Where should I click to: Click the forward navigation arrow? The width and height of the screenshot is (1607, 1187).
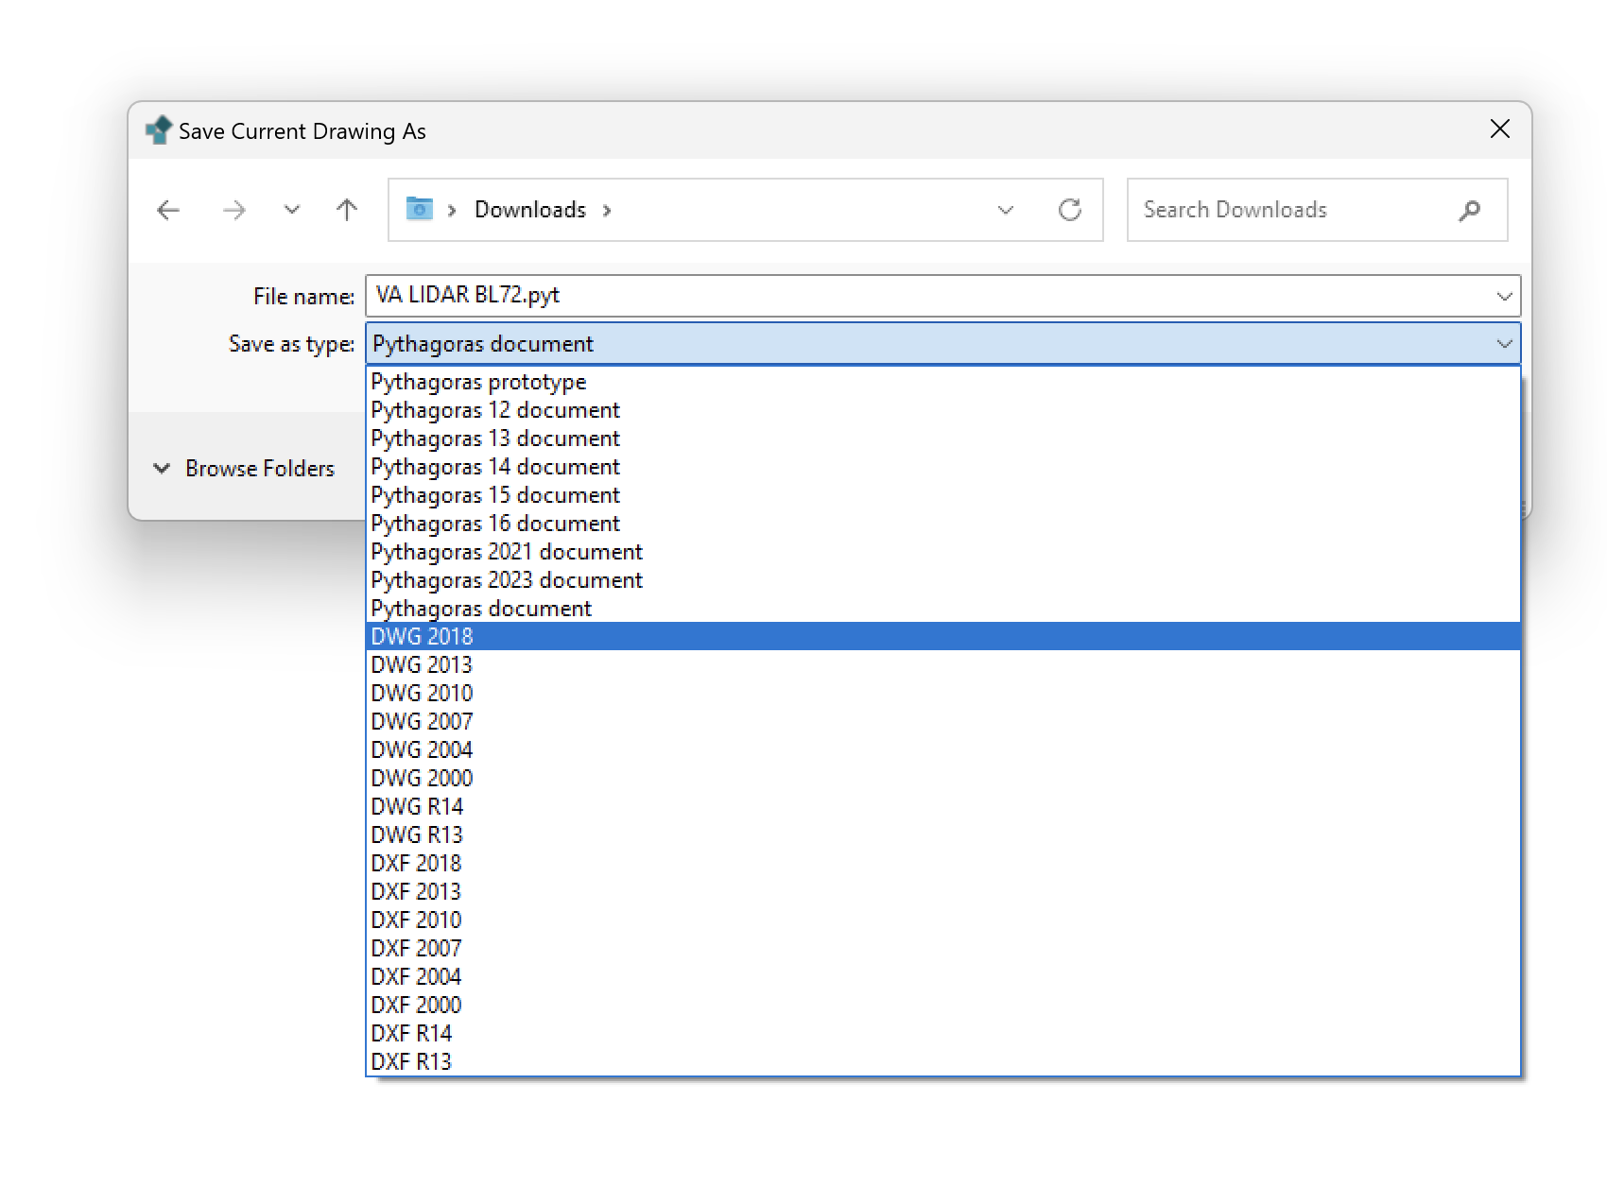pos(233,210)
